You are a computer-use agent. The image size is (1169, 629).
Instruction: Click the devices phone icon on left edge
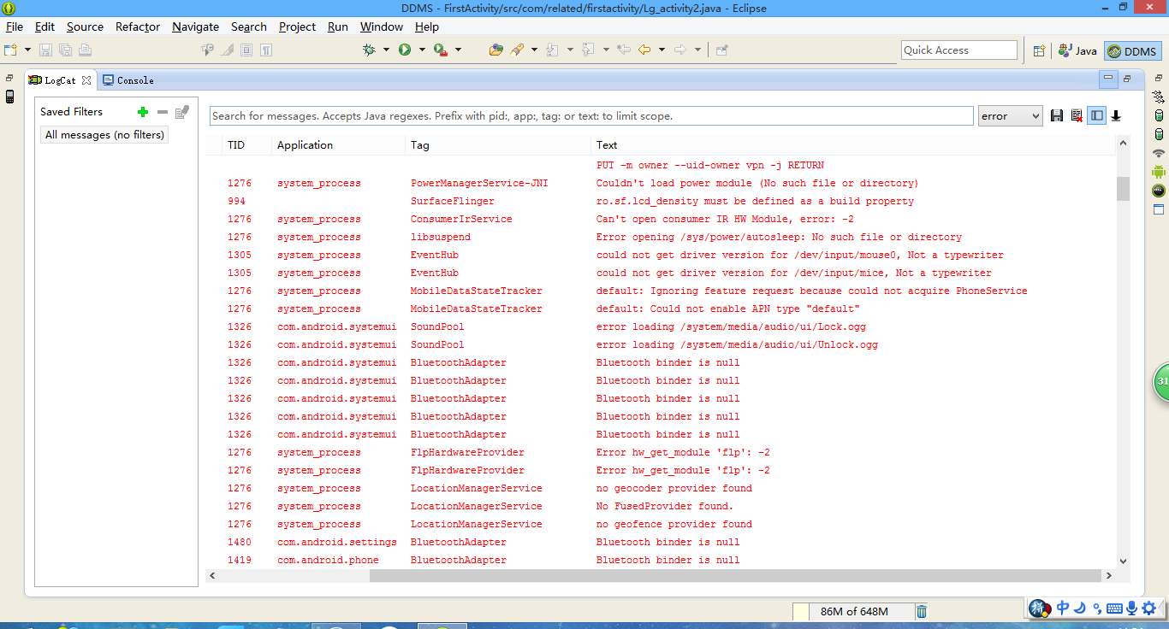(9, 97)
